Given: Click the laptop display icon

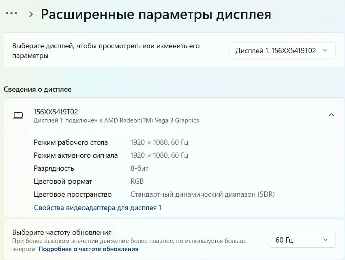Looking at the screenshot, I should [18, 116].
